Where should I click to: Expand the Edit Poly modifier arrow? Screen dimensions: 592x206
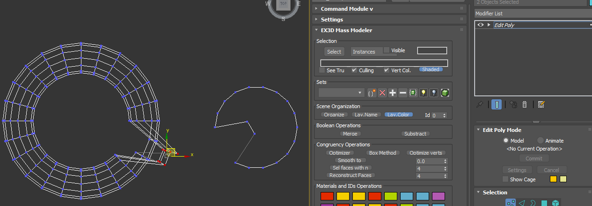click(x=490, y=25)
